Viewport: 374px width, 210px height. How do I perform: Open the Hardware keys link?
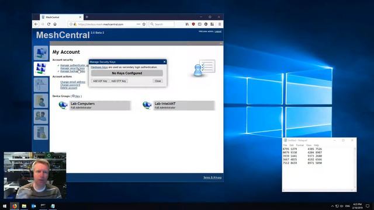click(99, 68)
